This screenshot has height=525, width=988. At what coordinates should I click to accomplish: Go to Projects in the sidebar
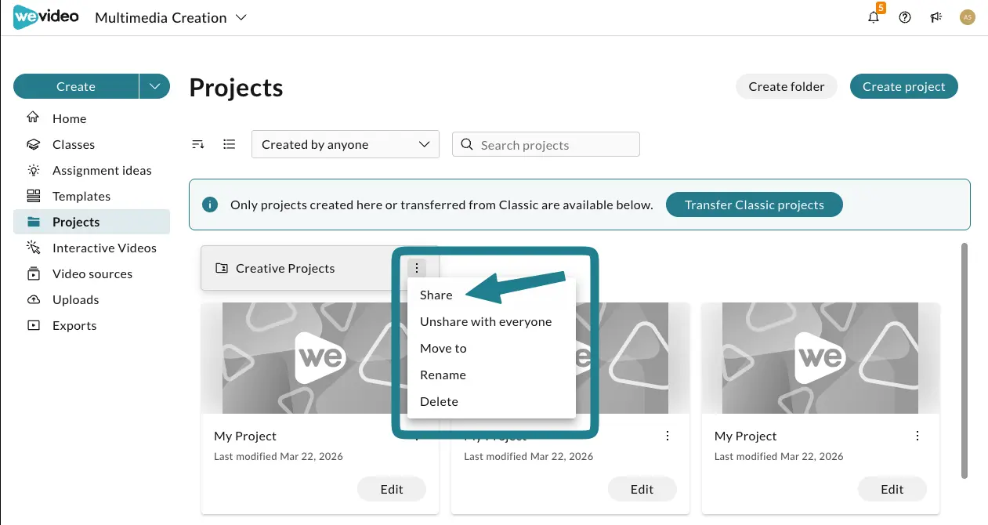tap(92, 222)
